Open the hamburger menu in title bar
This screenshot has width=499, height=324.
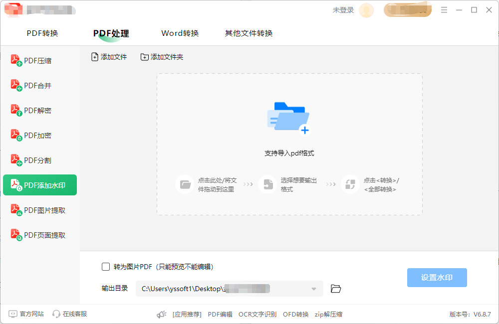[x=444, y=10]
